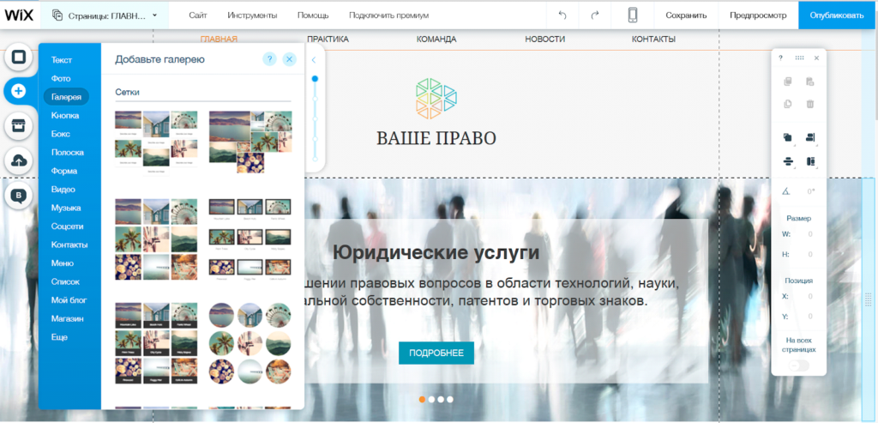878x423 pixels.
Task: Click the delete trash icon in toolbar
Action: (810, 104)
